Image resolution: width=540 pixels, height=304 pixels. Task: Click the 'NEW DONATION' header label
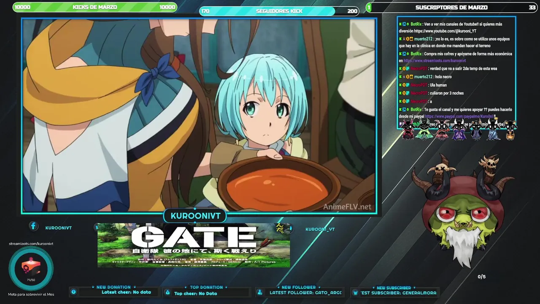point(113,287)
